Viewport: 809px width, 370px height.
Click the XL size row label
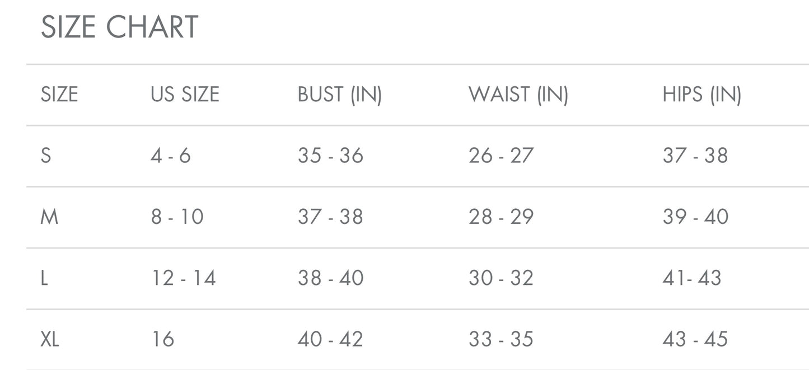[50, 339]
